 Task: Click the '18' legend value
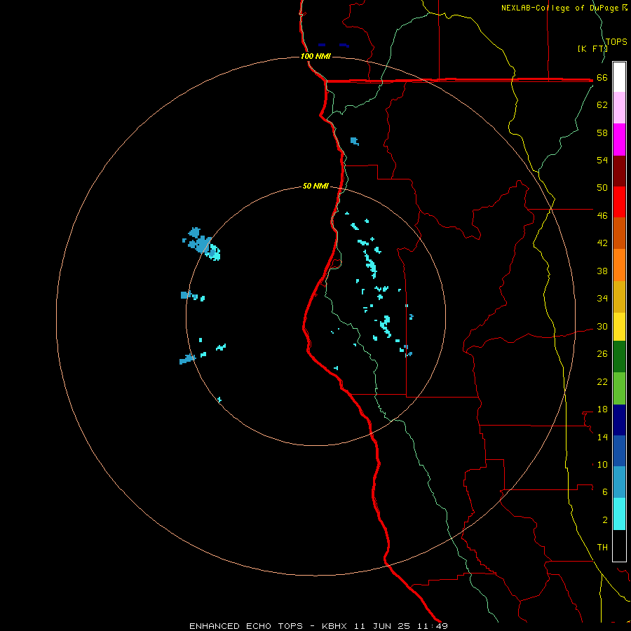(x=602, y=409)
